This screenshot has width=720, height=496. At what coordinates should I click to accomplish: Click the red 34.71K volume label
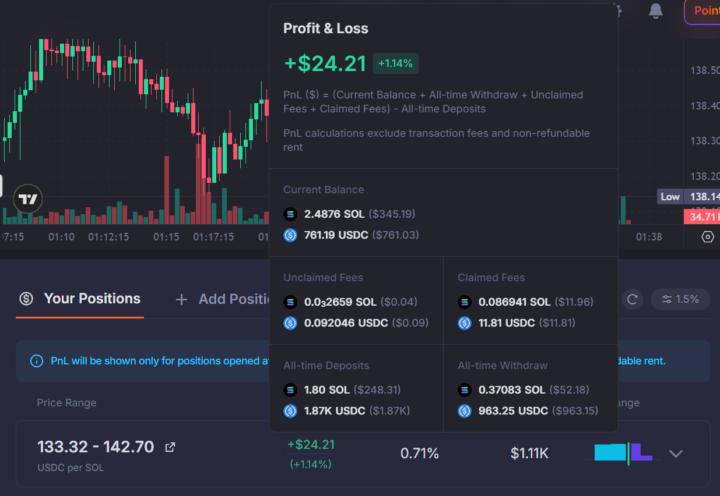click(x=703, y=217)
